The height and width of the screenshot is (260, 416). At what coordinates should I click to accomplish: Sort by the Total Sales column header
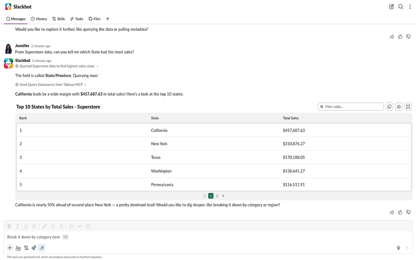coord(290,118)
